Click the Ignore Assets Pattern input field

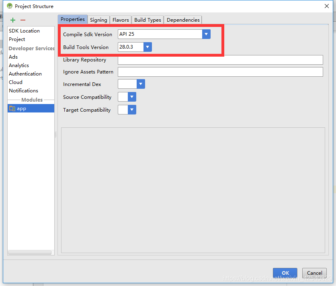point(220,72)
